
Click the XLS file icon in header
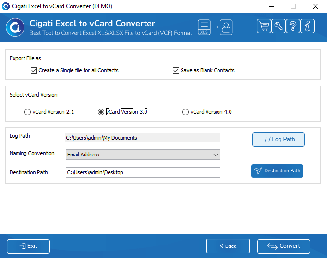tap(204, 27)
